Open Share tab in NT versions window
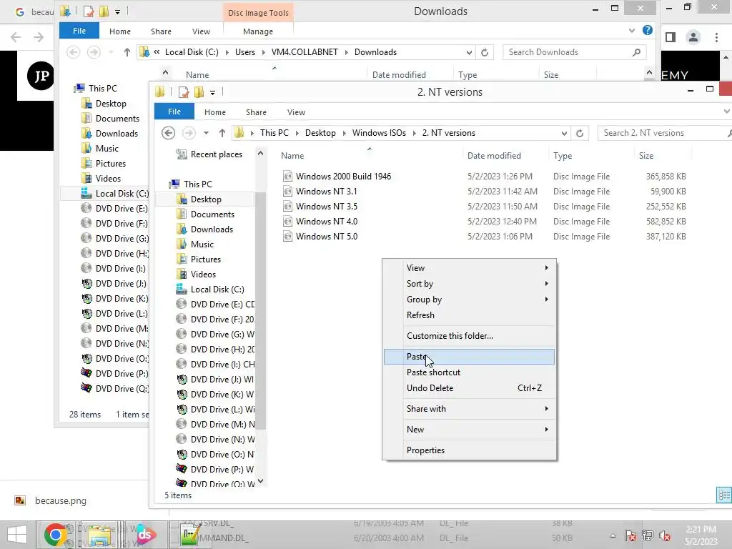Image resolution: width=732 pixels, height=549 pixels. pyautogui.click(x=256, y=112)
